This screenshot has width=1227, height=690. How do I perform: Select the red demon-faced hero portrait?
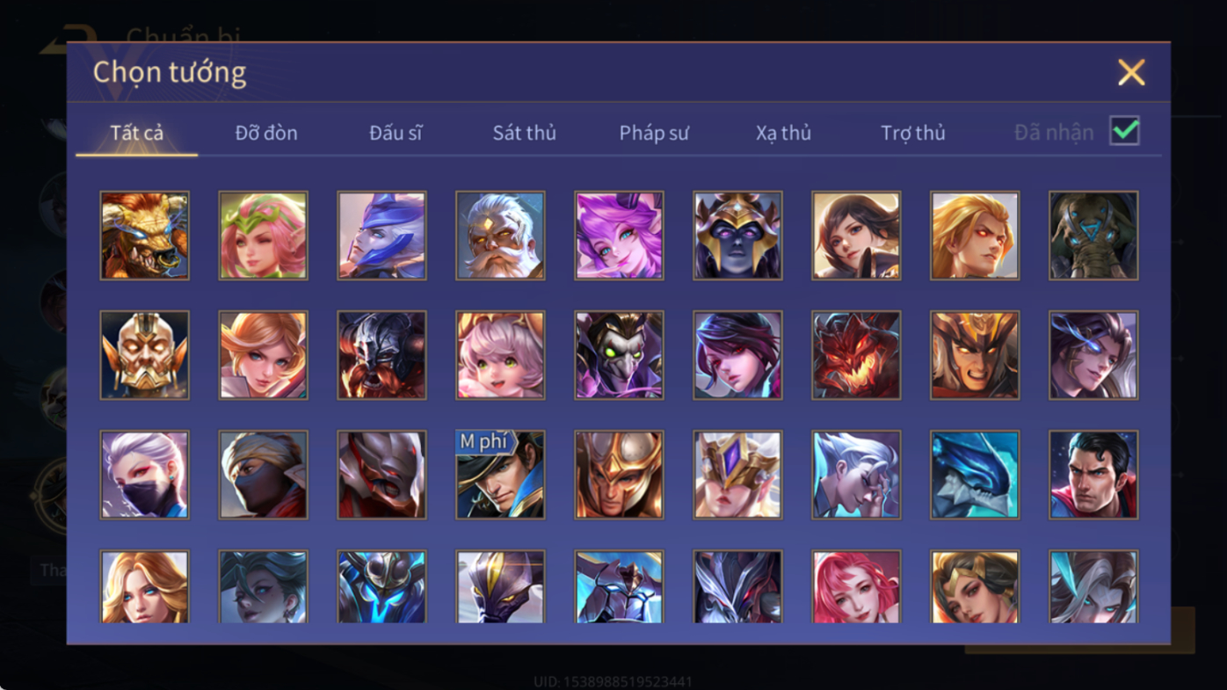click(856, 355)
